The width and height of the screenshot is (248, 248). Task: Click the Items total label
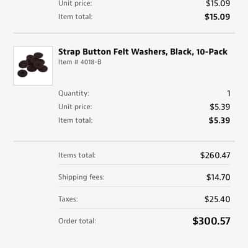77,155
